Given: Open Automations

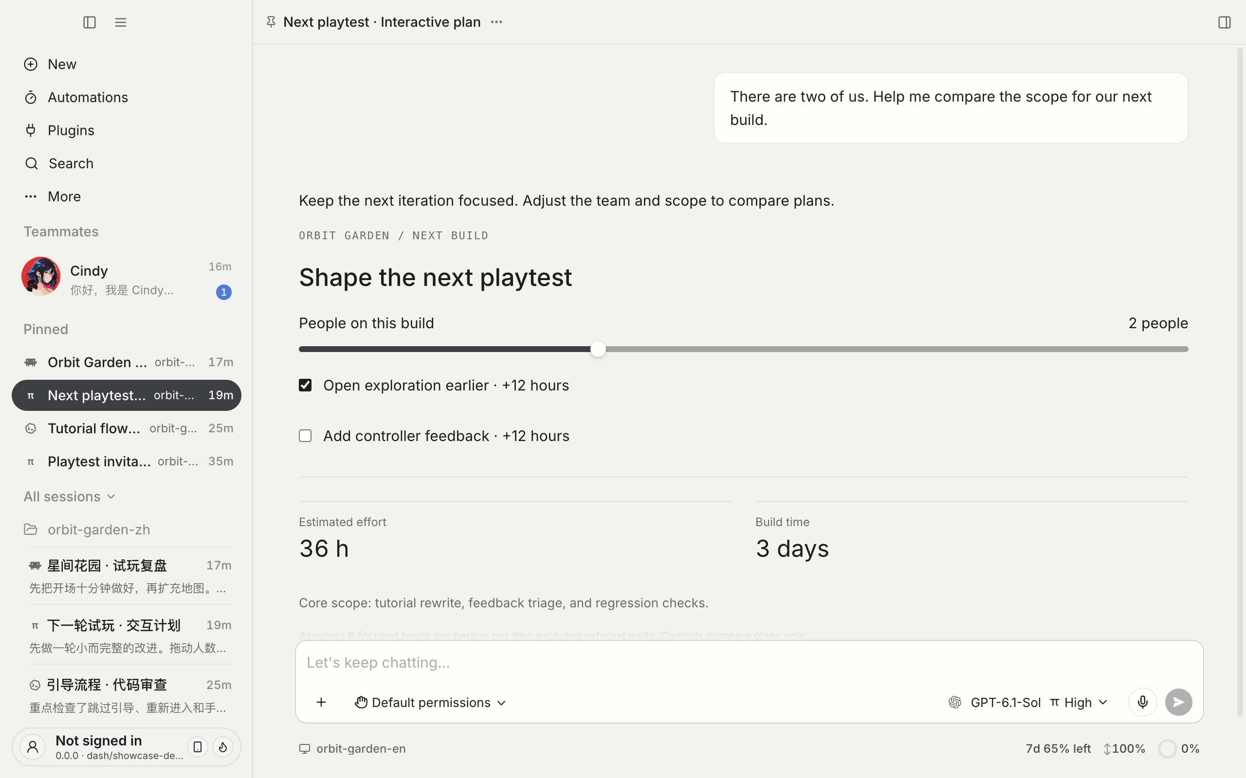Looking at the screenshot, I should pyautogui.click(x=126, y=97).
